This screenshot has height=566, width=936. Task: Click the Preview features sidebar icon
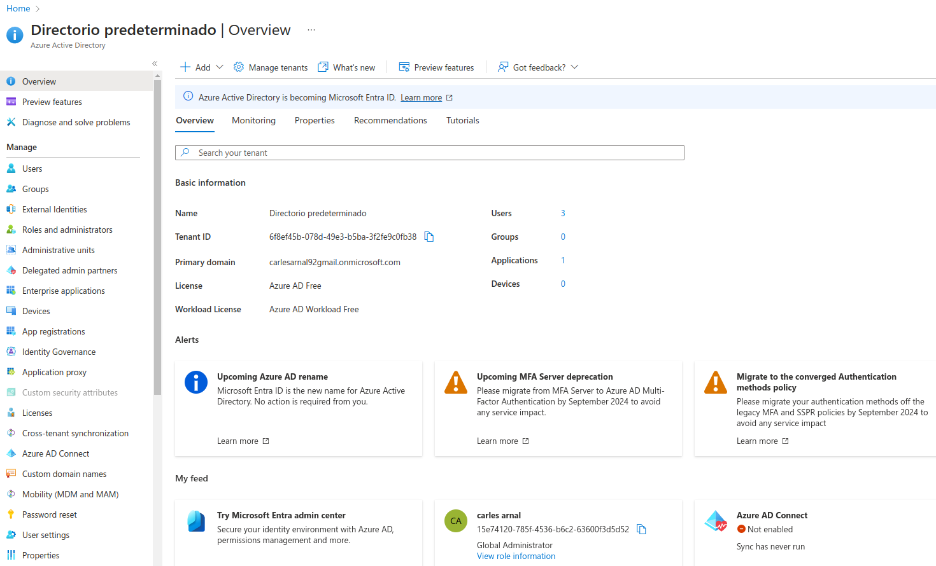point(11,102)
